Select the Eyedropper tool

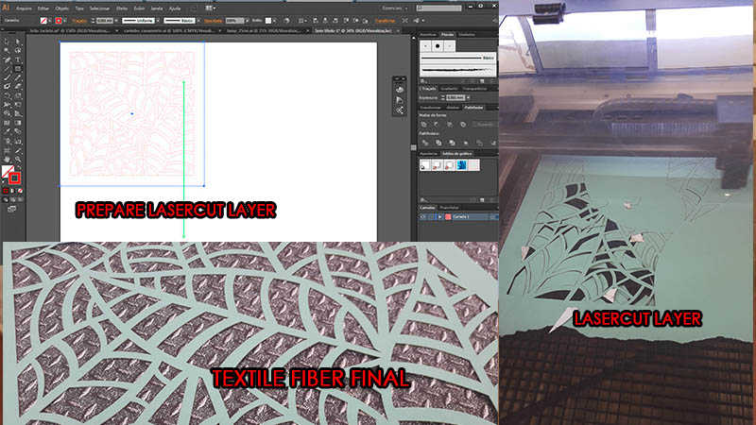pyautogui.click(x=7, y=132)
